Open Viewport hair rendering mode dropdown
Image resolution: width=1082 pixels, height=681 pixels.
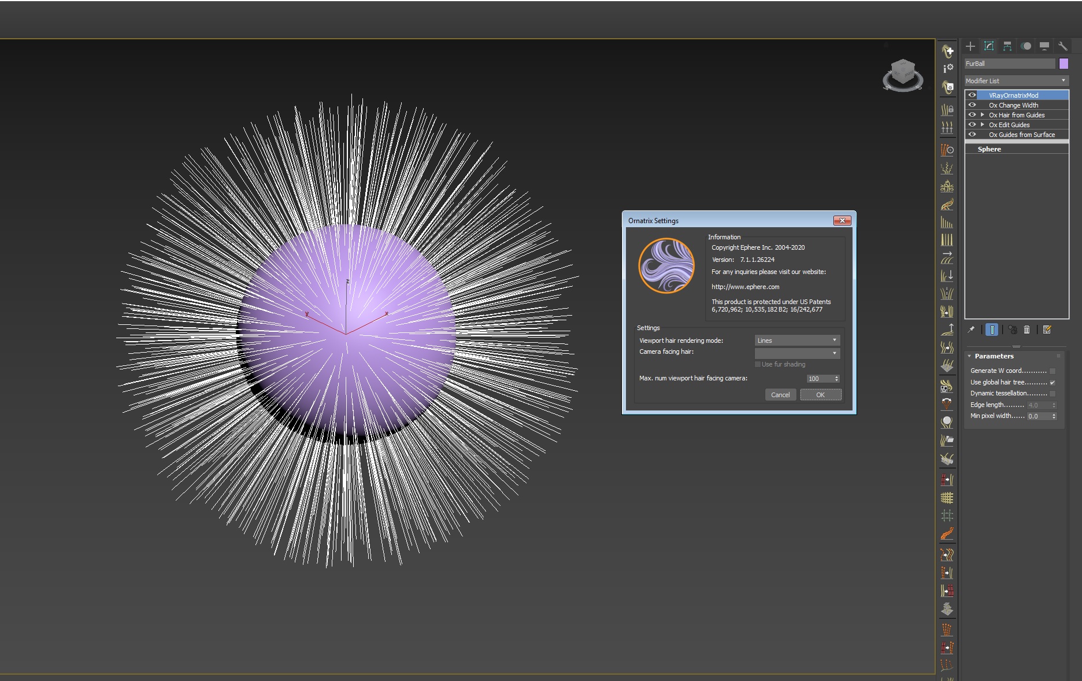pyautogui.click(x=796, y=340)
